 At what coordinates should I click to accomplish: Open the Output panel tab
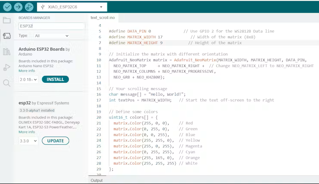pos(97,181)
